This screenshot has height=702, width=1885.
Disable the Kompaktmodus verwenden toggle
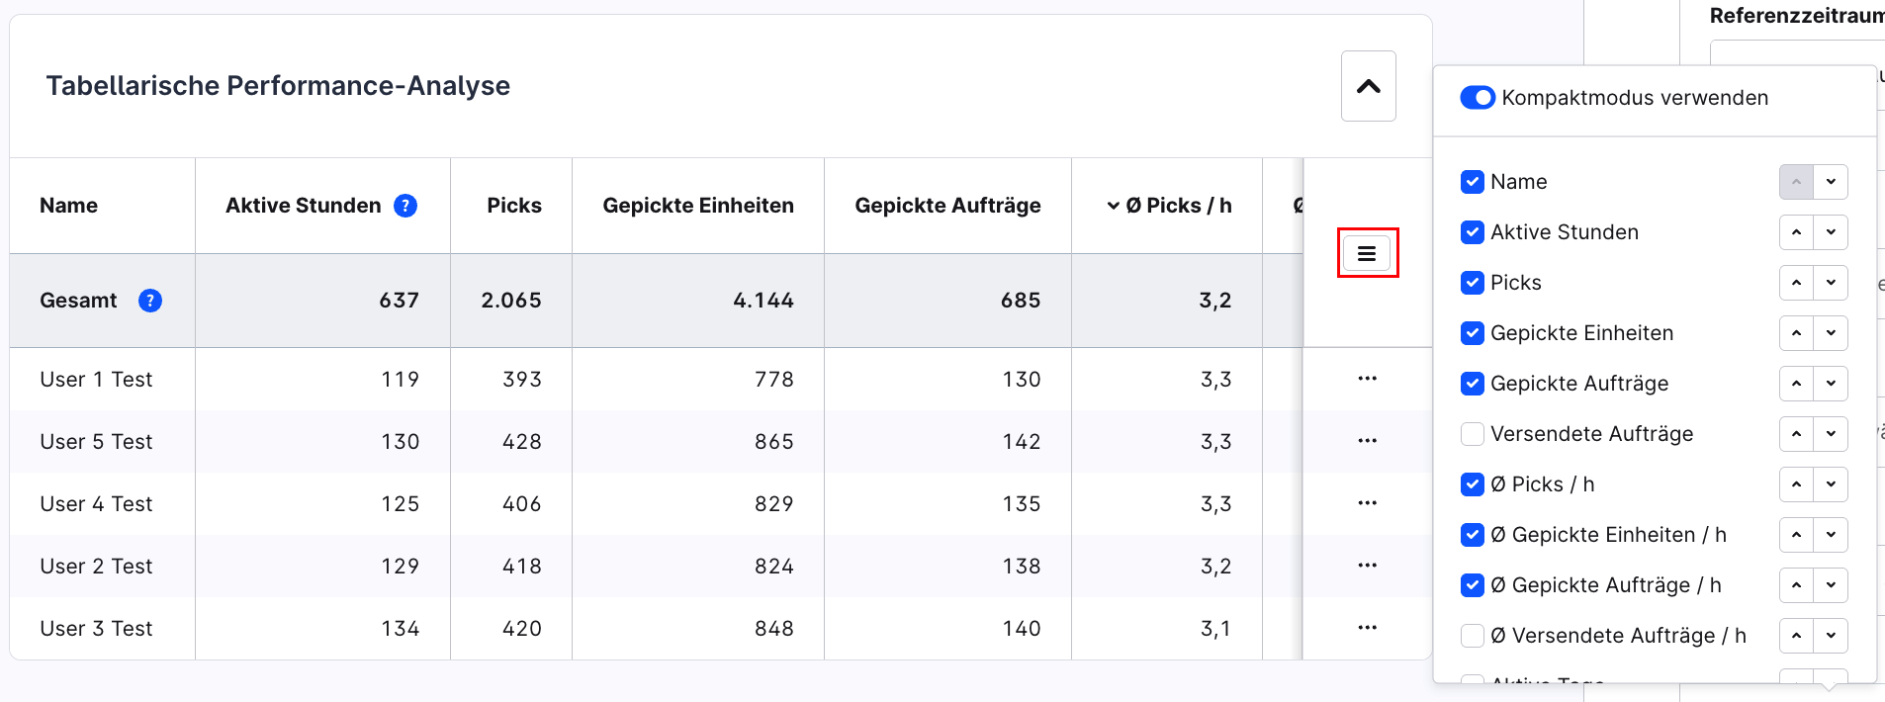click(x=1477, y=98)
